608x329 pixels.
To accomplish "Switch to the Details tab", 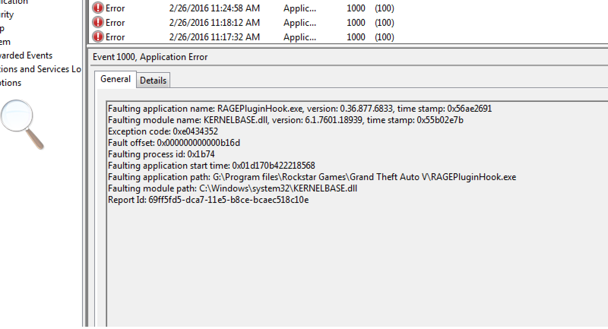I will coord(153,80).
